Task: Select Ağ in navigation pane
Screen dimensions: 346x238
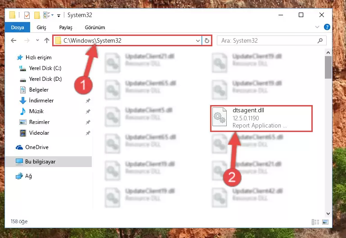Action: pos(24,176)
